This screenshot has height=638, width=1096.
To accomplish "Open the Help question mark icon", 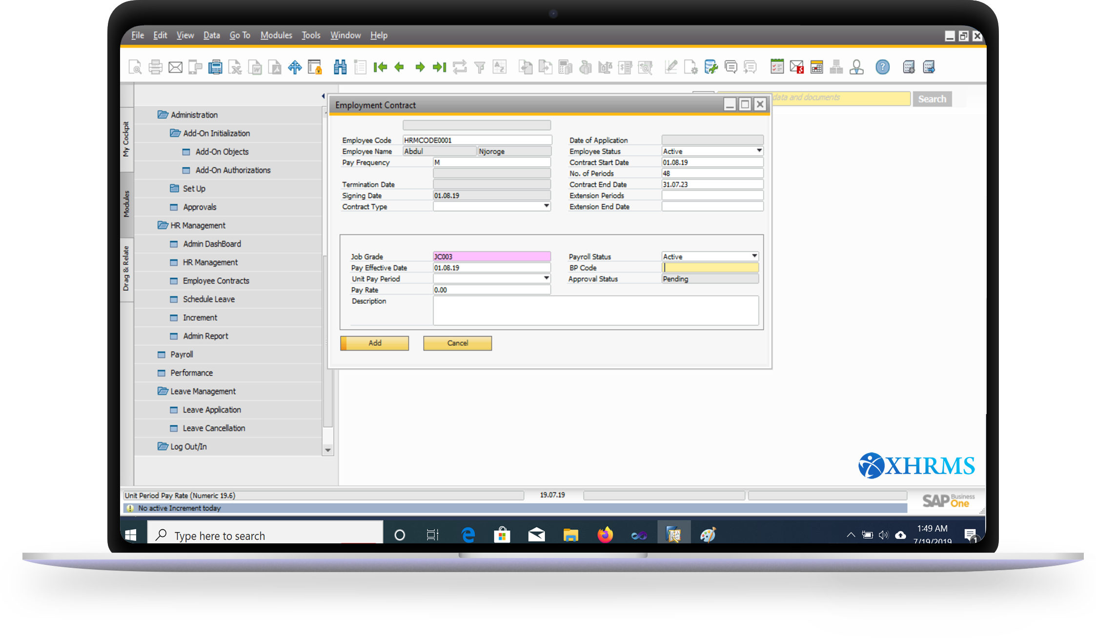I will 882,67.
